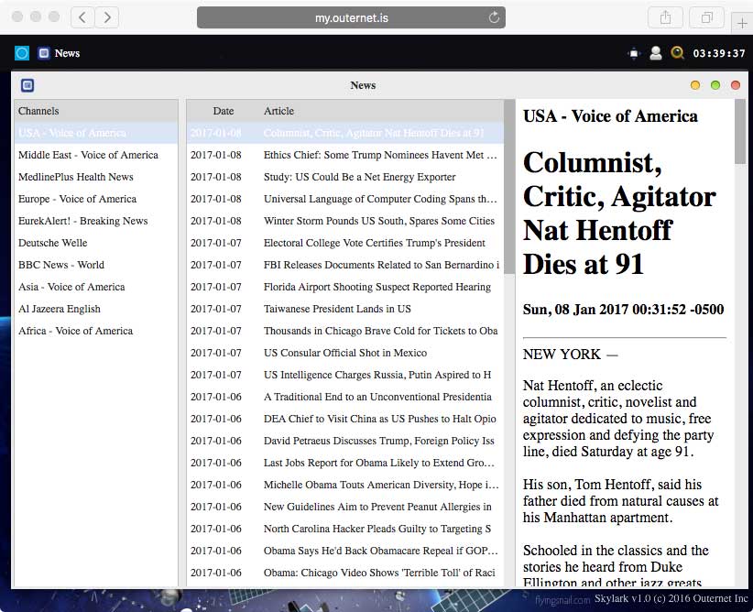
Task: Select USA - Voice of America channel
Action: (96, 133)
